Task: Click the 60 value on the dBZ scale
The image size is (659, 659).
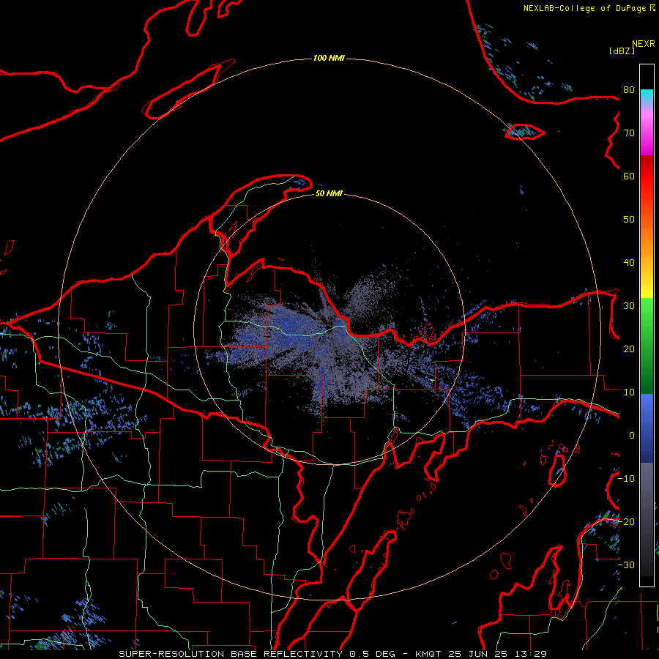Action: [x=629, y=176]
